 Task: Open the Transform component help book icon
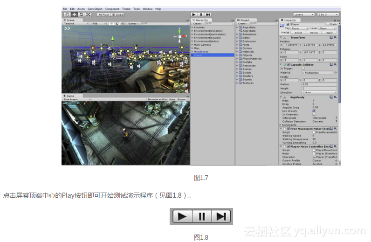pos(331,37)
